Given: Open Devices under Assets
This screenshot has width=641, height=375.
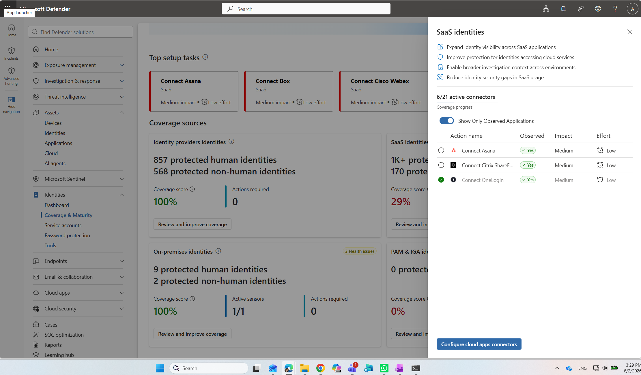Looking at the screenshot, I should (53, 123).
